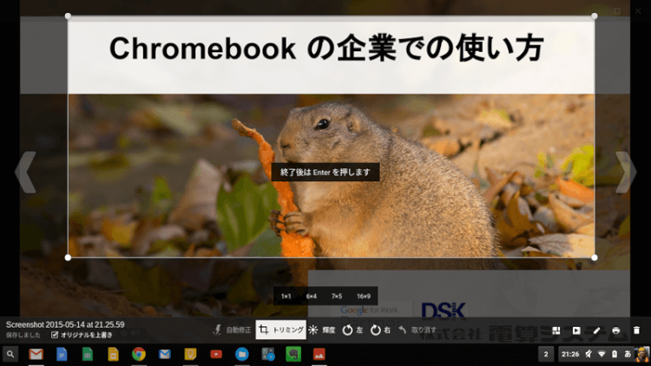This screenshot has width=651, height=366.
Task: Select the 6x4 crop ratio
Action: tap(311, 297)
